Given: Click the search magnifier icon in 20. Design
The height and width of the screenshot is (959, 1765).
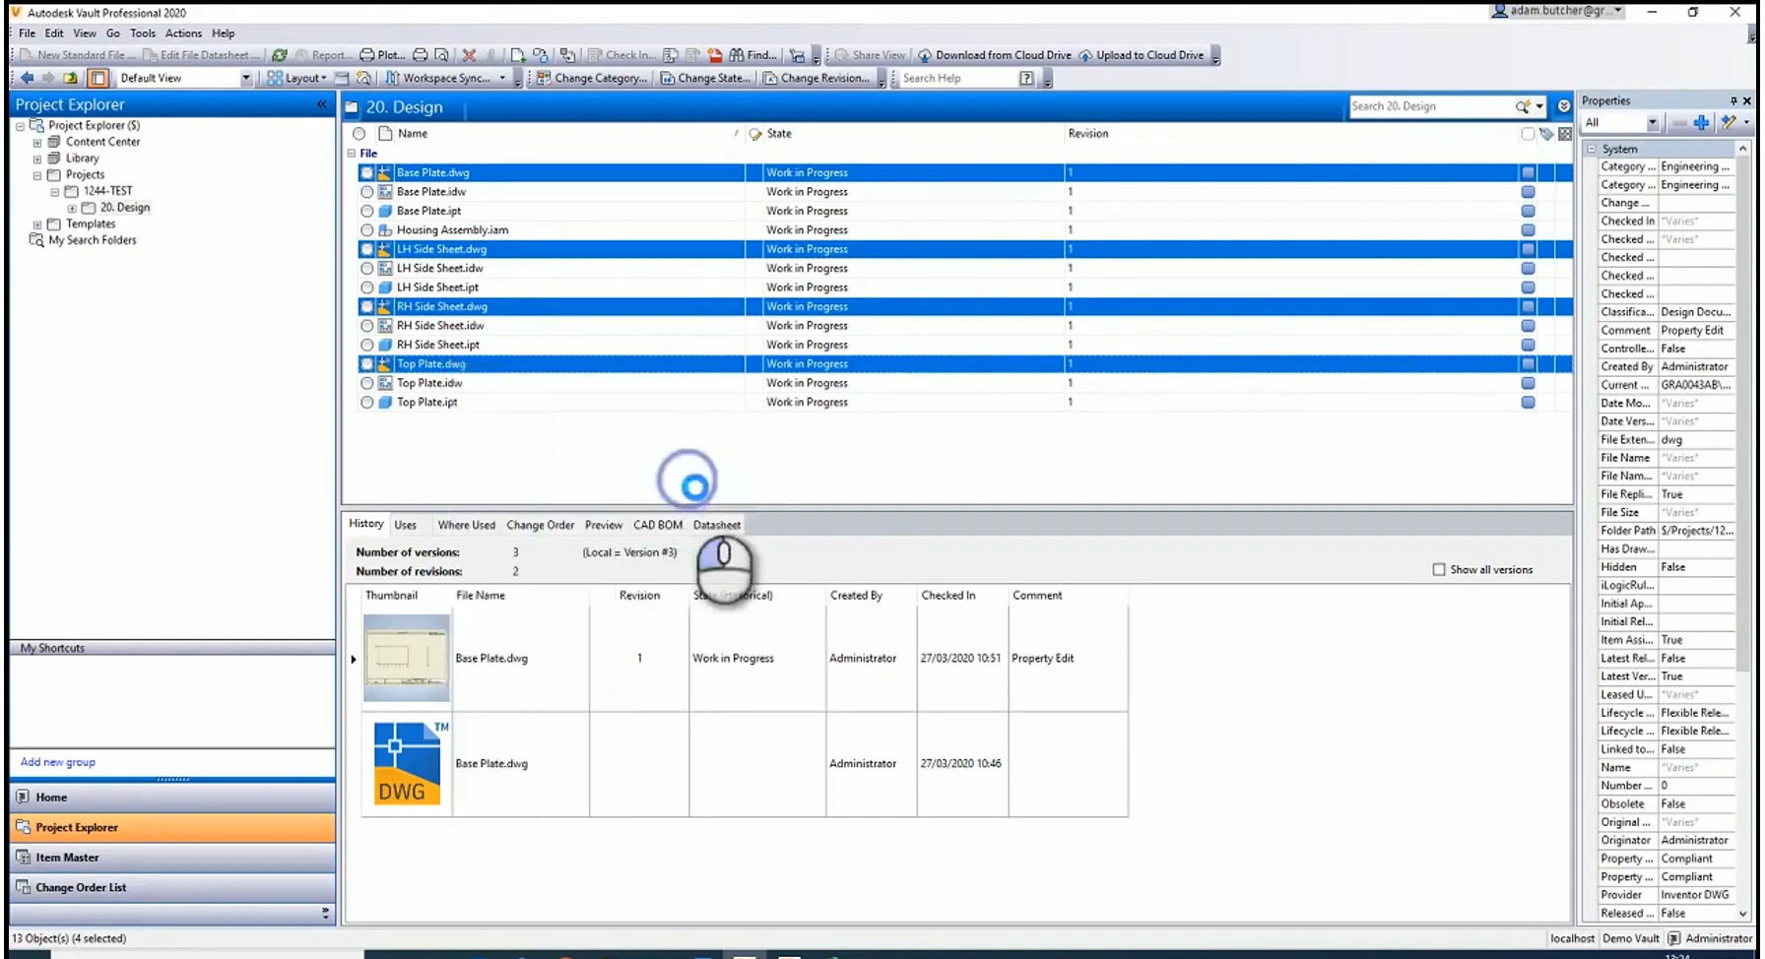Looking at the screenshot, I should click(1524, 106).
